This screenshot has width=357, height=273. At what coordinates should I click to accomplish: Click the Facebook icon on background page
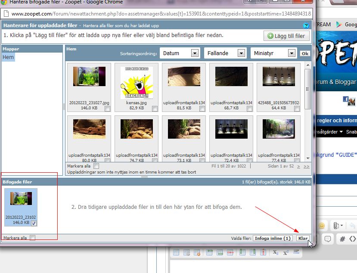click(x=346, y=99)
